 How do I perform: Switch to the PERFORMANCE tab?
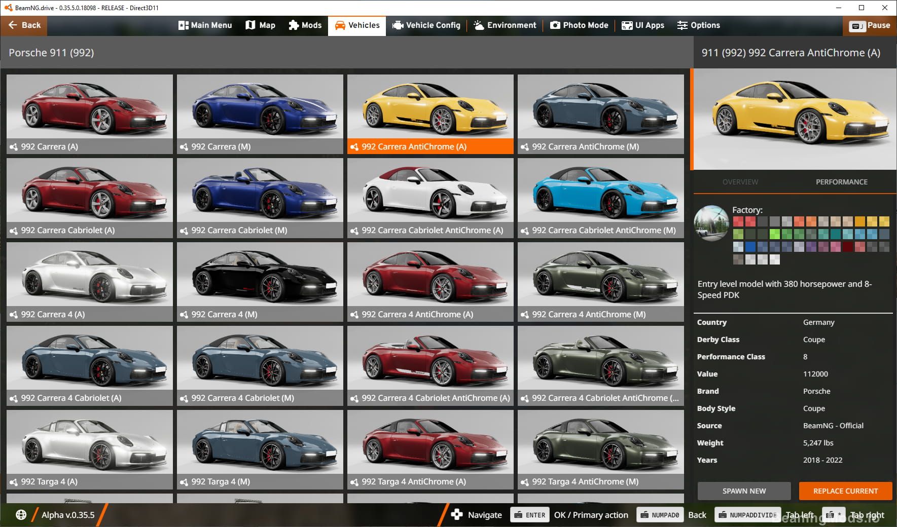click(x=842, y=182)
